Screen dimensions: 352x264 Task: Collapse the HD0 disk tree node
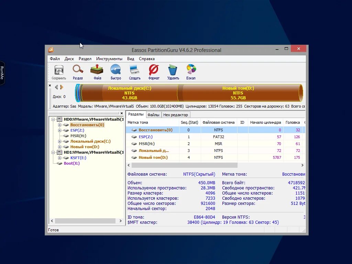click(x=53, y=119)
